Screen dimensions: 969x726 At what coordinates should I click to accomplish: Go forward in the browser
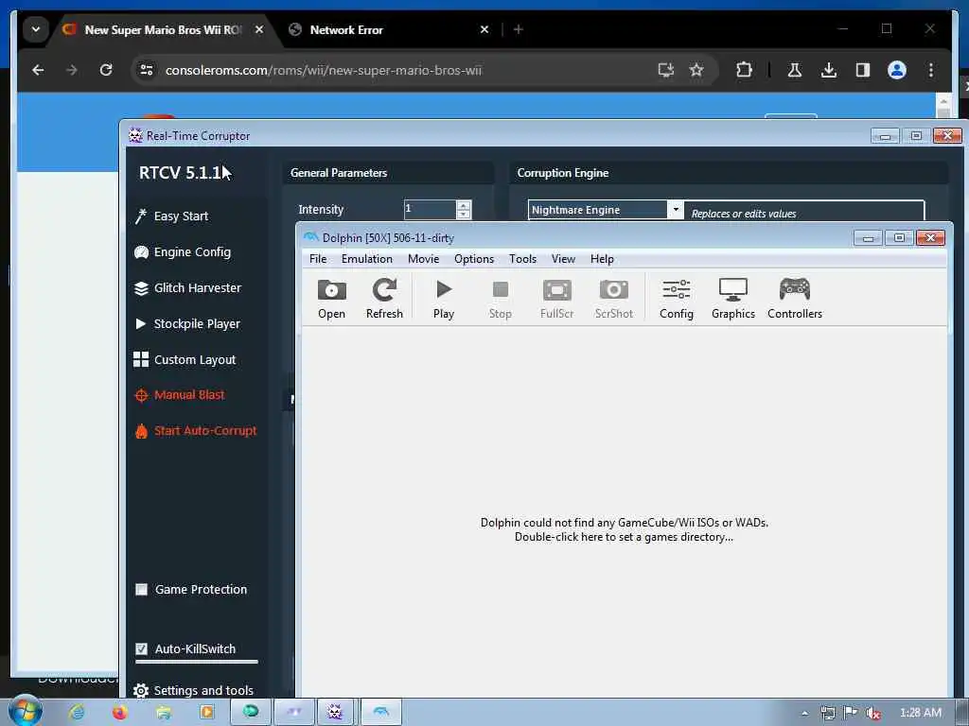[x=72, y=70]
